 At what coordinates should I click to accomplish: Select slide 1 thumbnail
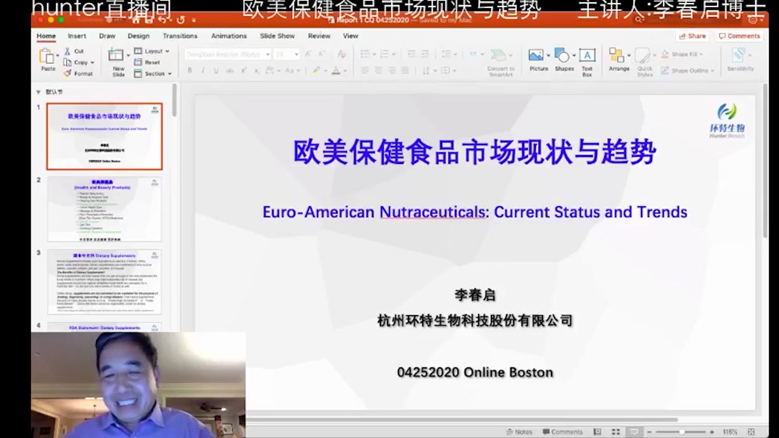pos(104,136)
